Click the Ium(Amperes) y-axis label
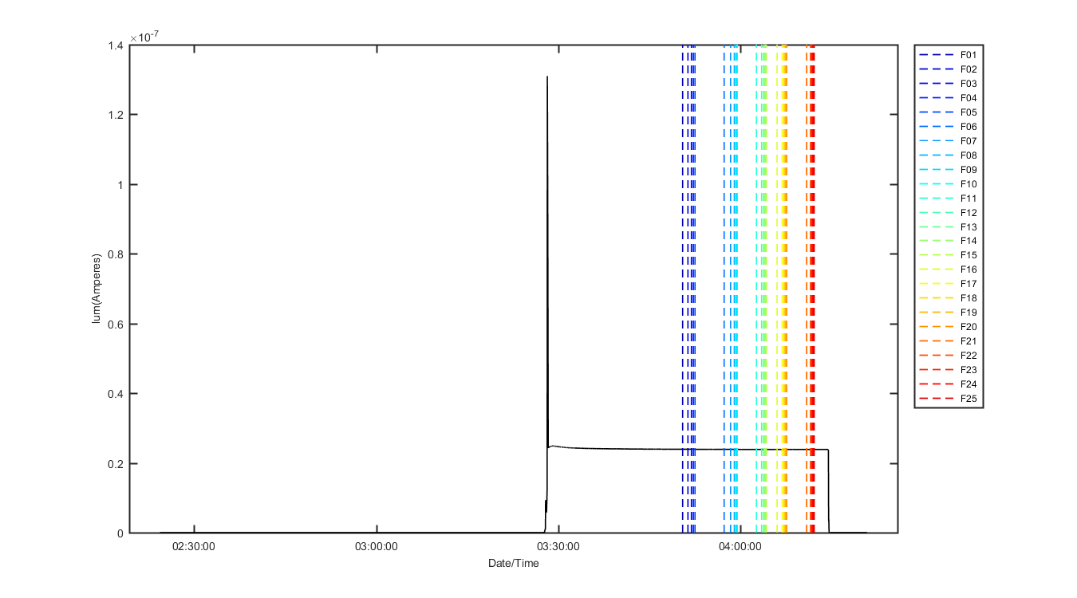This screenshot has height=598, width=1077. pos(96,289)
